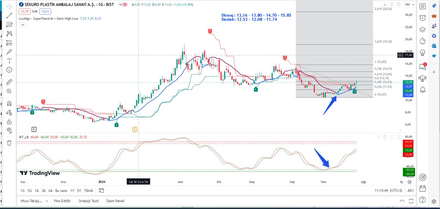Select the Text annotation tool
The image size is (440, 209).
(x=9, y=60)
